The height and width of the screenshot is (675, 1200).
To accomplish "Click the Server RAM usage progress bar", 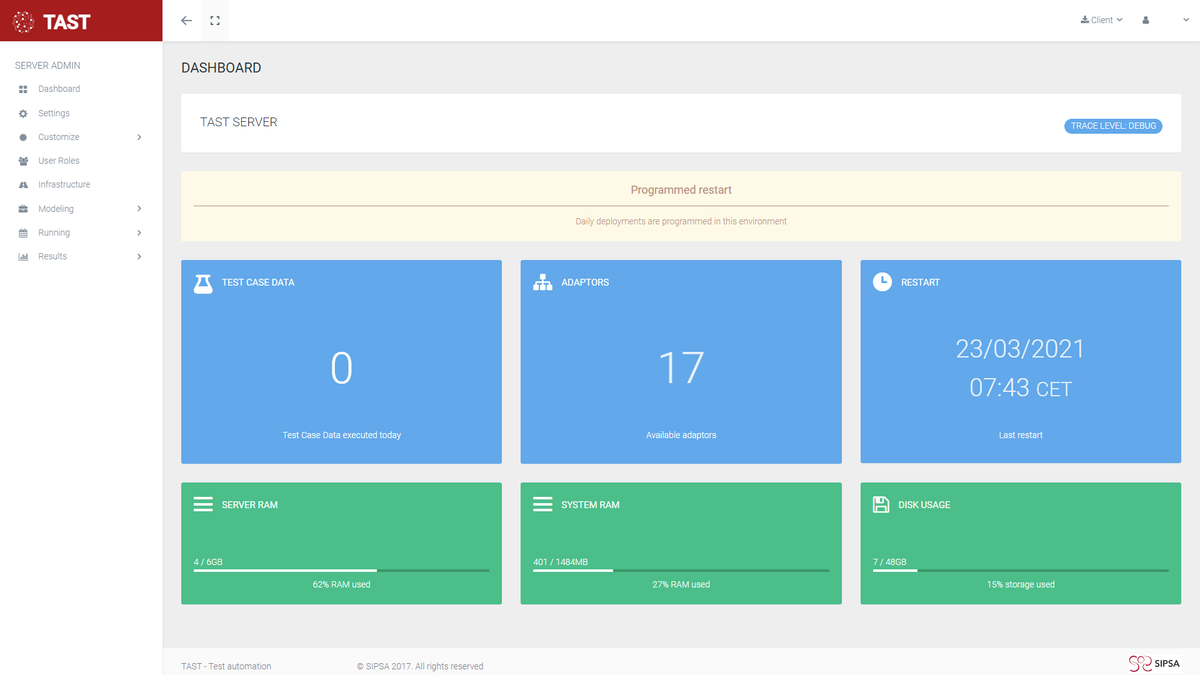I will coord(341,571).
